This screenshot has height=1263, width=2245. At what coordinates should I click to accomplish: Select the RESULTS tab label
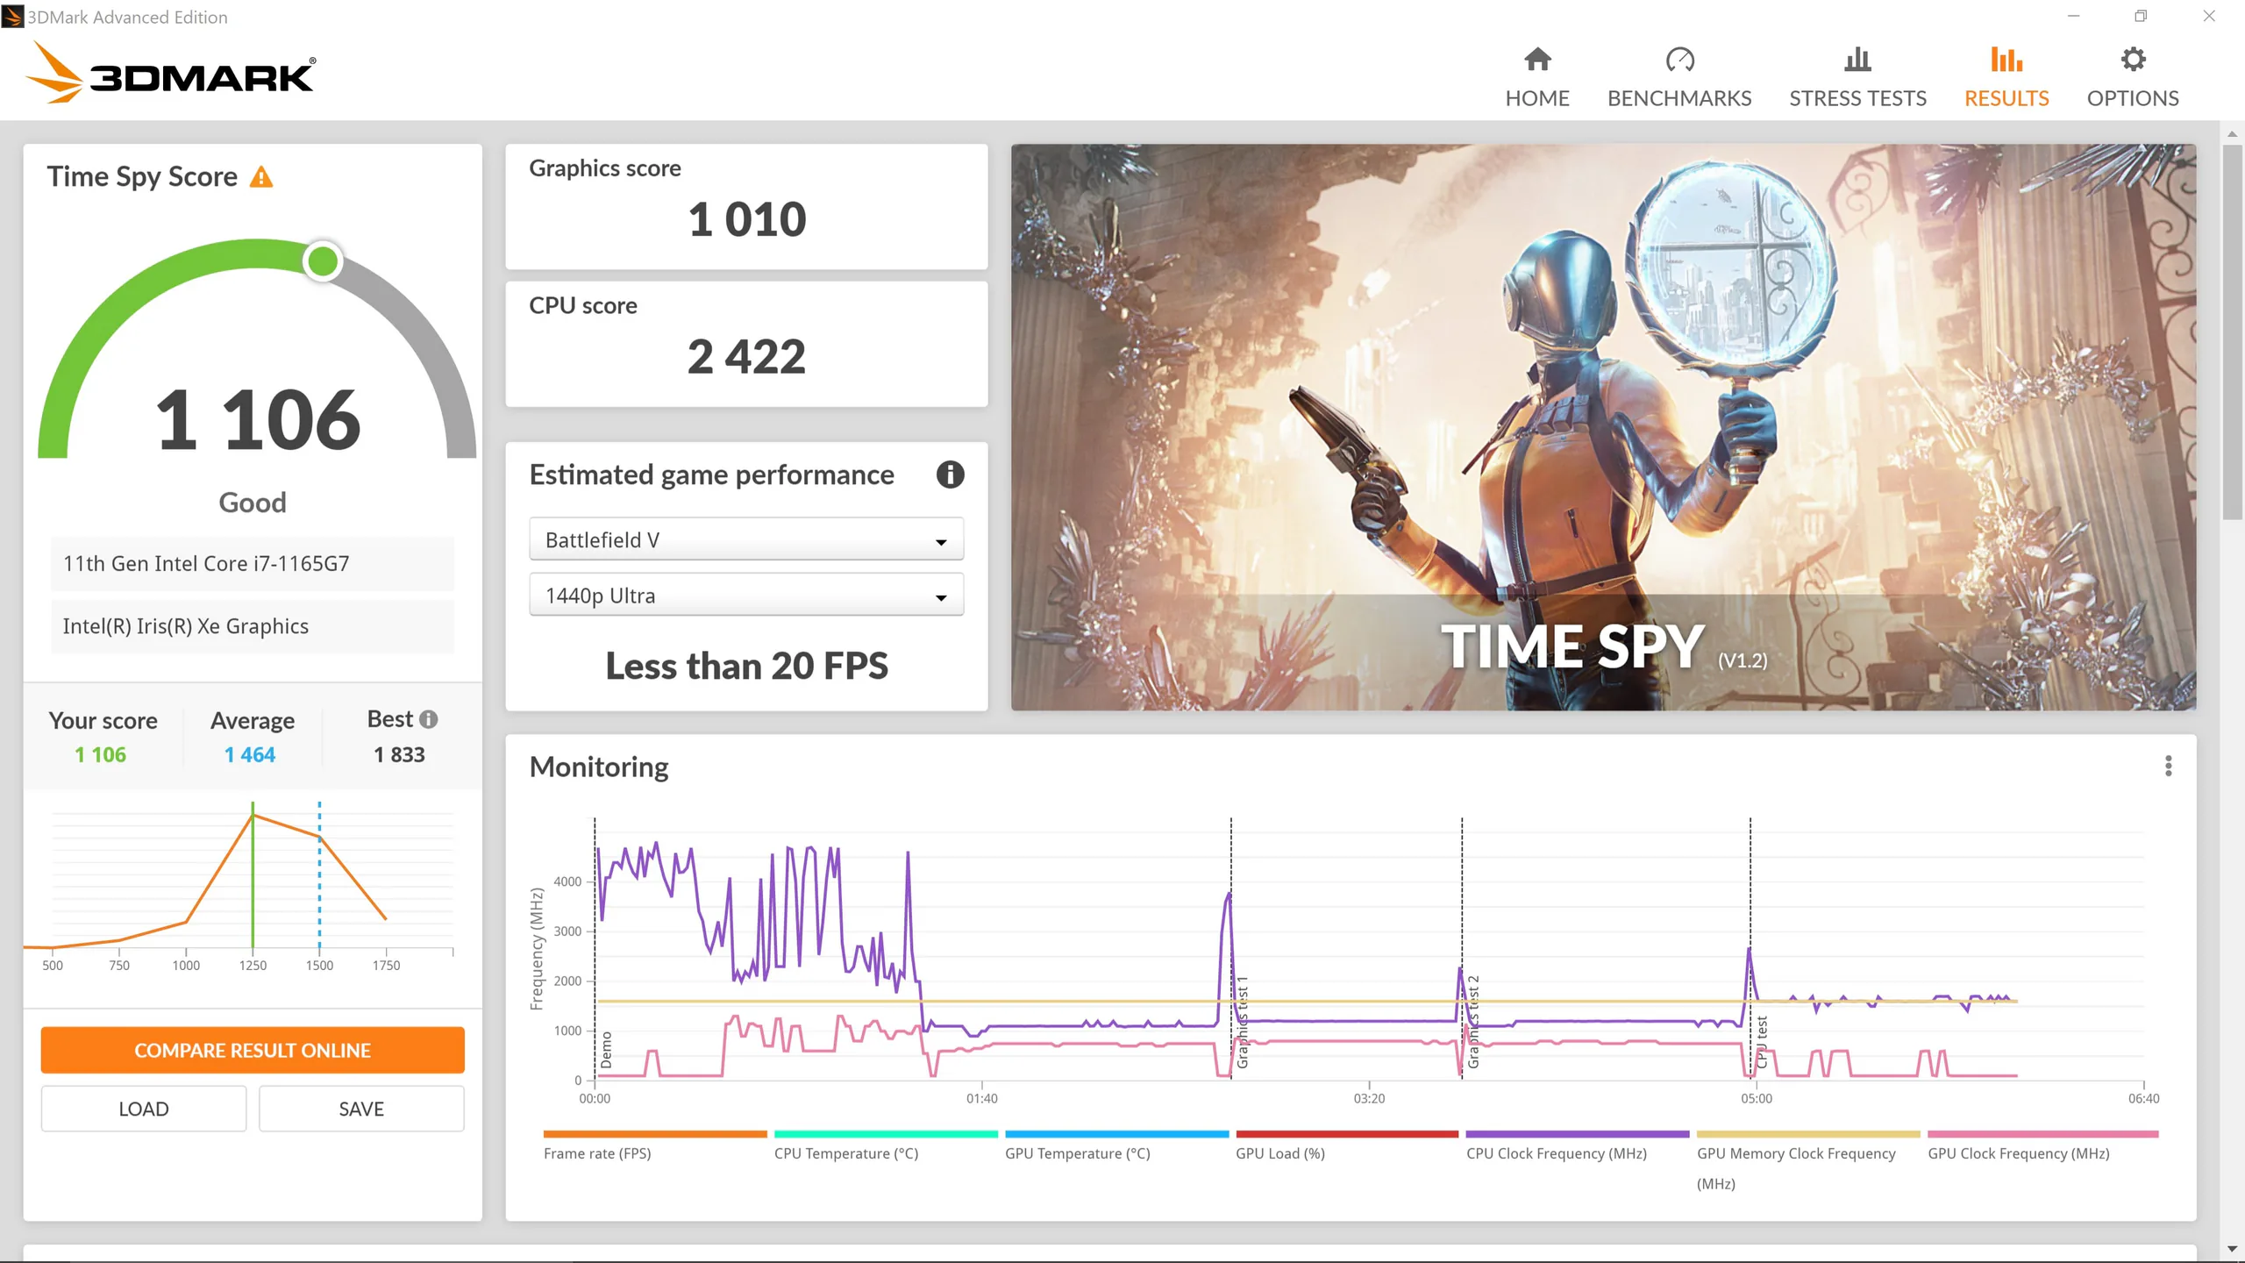coord(2006,98)
